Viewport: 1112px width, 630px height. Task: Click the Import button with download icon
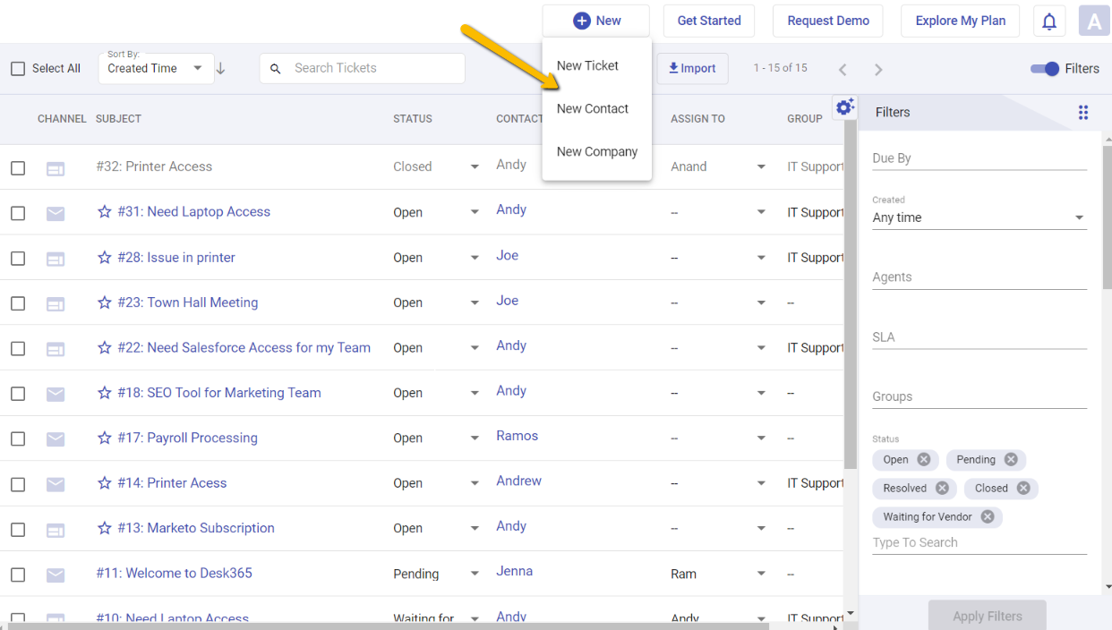coord(692,68)
